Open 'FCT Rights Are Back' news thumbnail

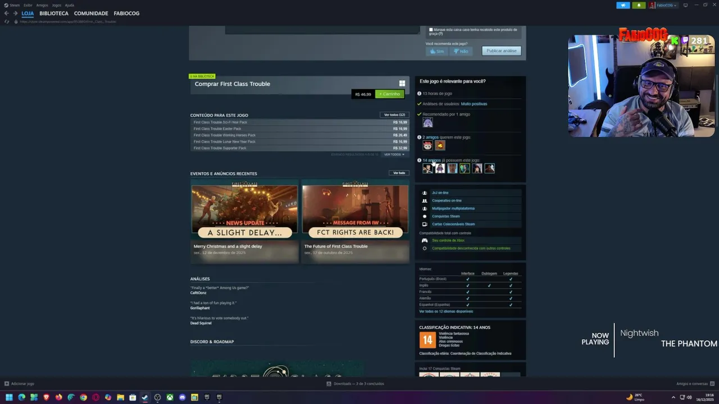355,209
